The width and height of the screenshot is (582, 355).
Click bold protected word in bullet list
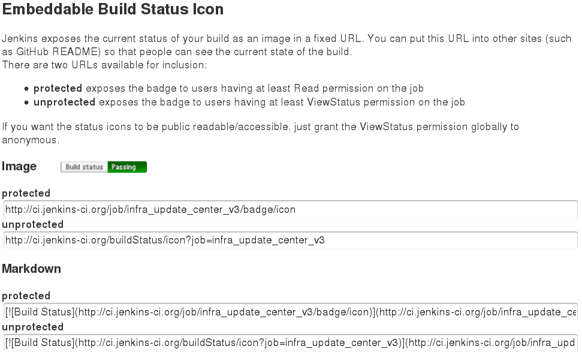[x=58, y=89]
